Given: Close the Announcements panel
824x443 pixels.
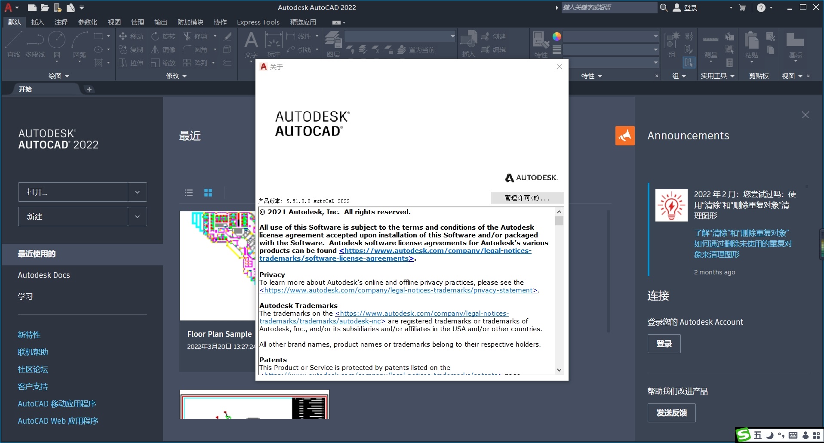Looking at the screenshot, I should click(x=806, y=115).
